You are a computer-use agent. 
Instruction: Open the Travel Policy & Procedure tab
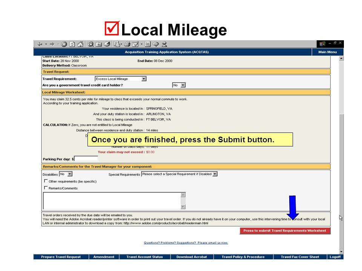(243, 257)
